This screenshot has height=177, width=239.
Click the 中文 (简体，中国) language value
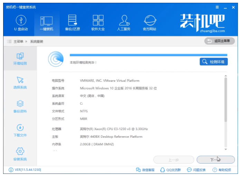click(x=92, y=96)
